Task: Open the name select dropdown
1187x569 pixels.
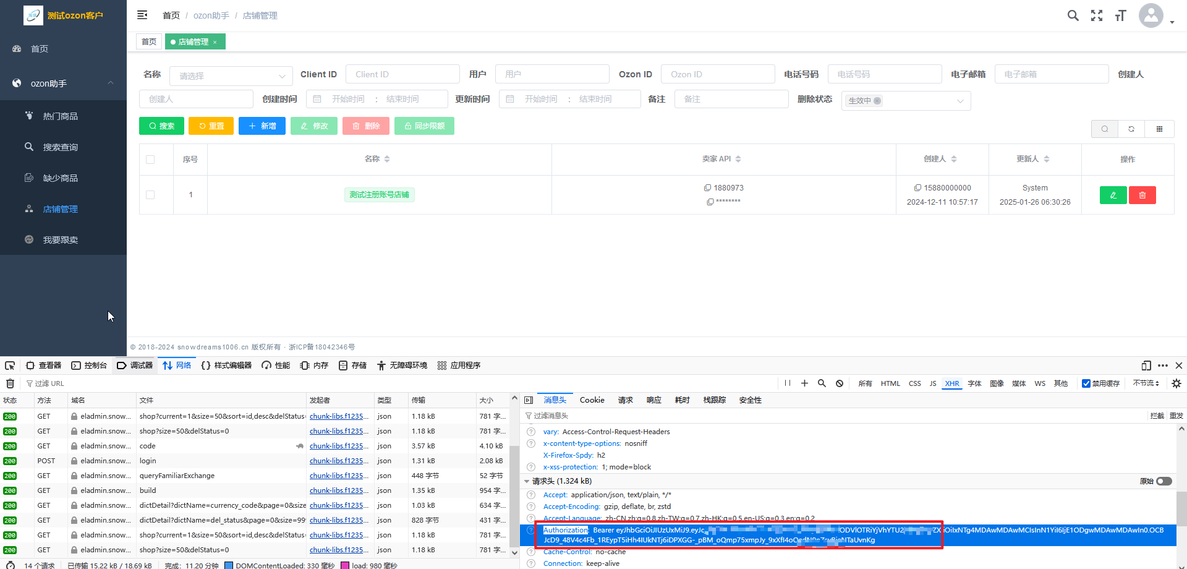Action: point(231,76)
